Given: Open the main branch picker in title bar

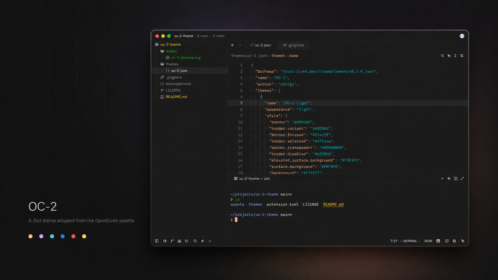Looking at the screenshot, I should pyautogui.click(x=219, y=36).
